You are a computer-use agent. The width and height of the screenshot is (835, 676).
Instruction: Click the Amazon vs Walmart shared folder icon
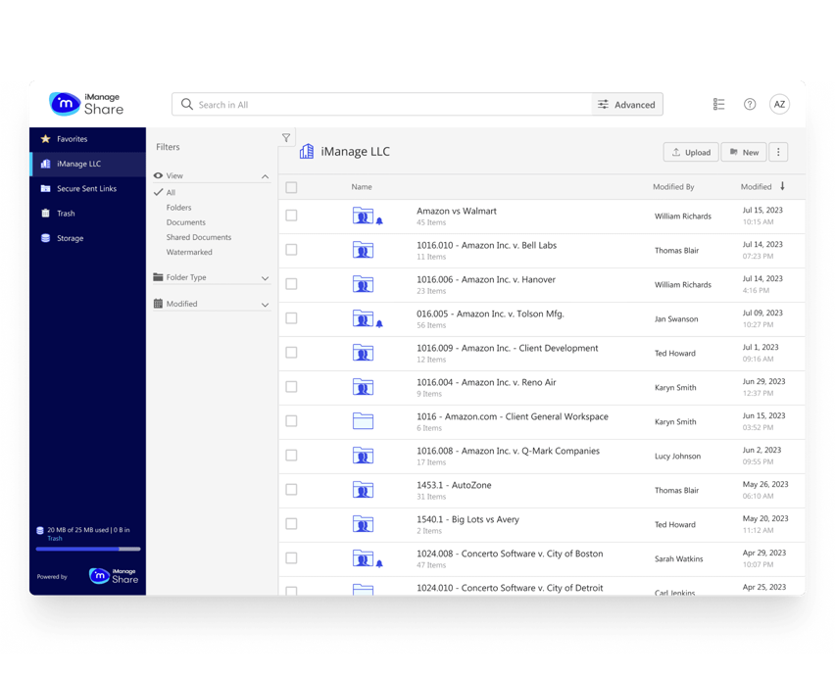[363, 216]
